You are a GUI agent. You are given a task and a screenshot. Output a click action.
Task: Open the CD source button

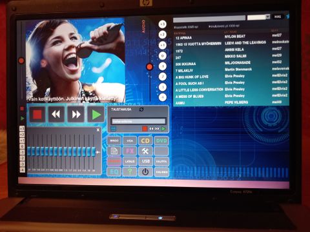(x=145, y=141)
